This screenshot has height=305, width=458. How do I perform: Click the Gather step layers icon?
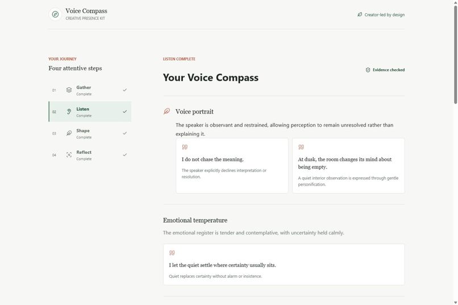pos(69,90)
